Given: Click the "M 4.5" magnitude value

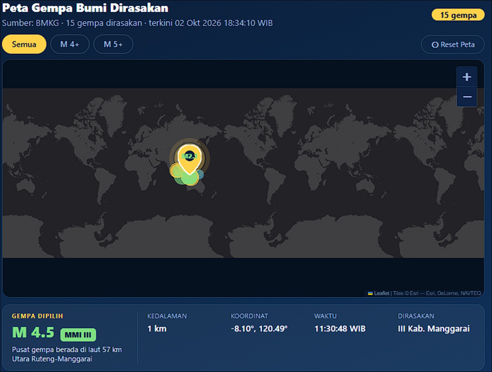Looking at the screenshot, I should (33, 333).
